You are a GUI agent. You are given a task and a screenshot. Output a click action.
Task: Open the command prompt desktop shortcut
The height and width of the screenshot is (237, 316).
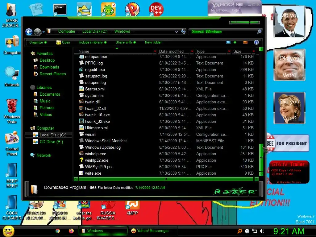[60, 10]
